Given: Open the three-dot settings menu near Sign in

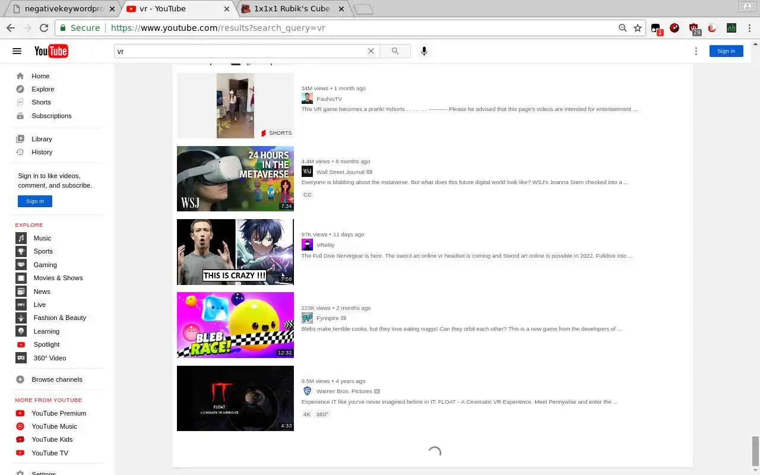Looking at the screenshot, I should click(x=696, y=51).
